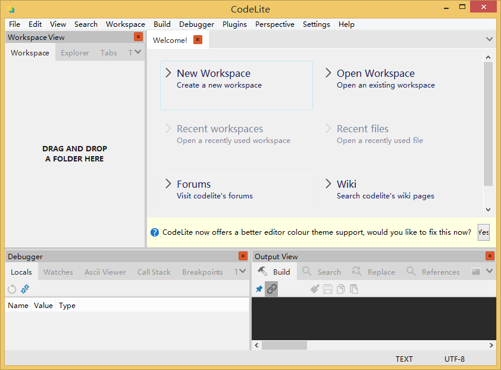Open an existing workspace via Open Workspace
Viewport: 501px width, 370px height.
point(375,73)
